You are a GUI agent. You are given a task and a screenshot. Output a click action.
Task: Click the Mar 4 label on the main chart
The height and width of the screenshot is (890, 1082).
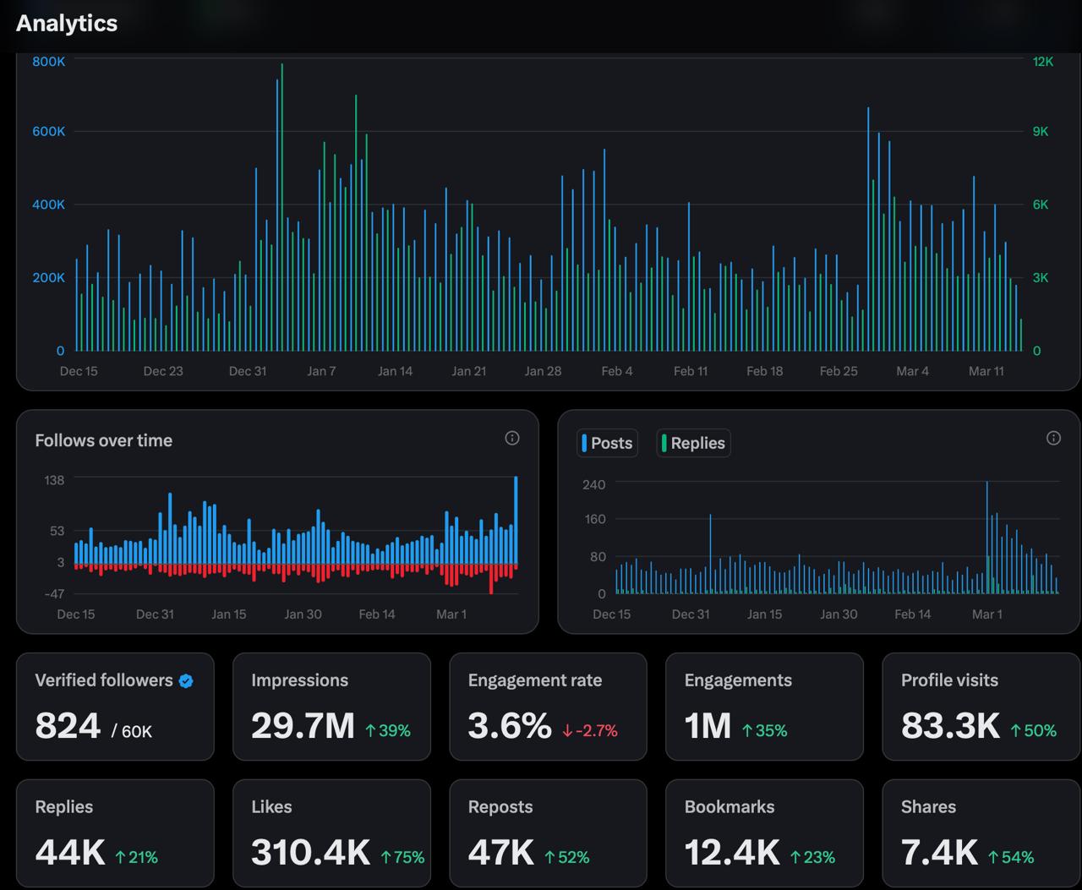coord(912,371)
